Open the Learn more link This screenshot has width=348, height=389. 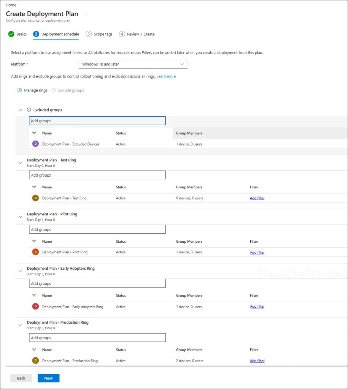166,76
